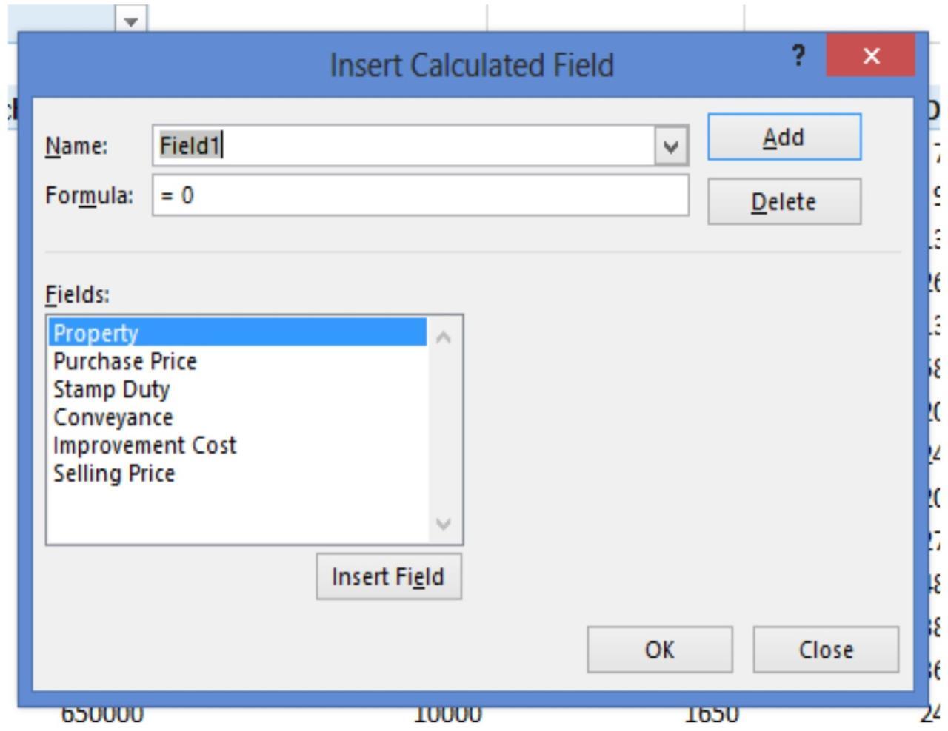Click inside the Name input box
Image resolution: width=948 pixels, height=731 pixels.
(x=370, y=146)
